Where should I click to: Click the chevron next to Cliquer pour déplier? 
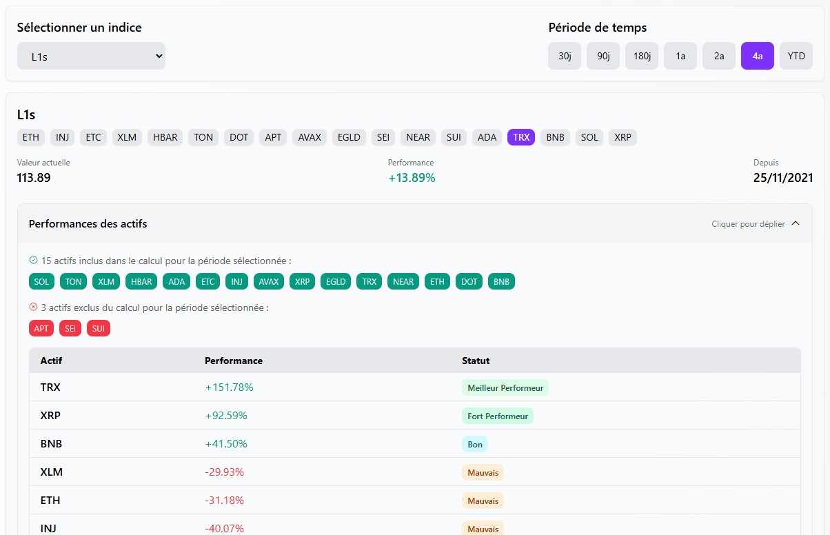796,223
